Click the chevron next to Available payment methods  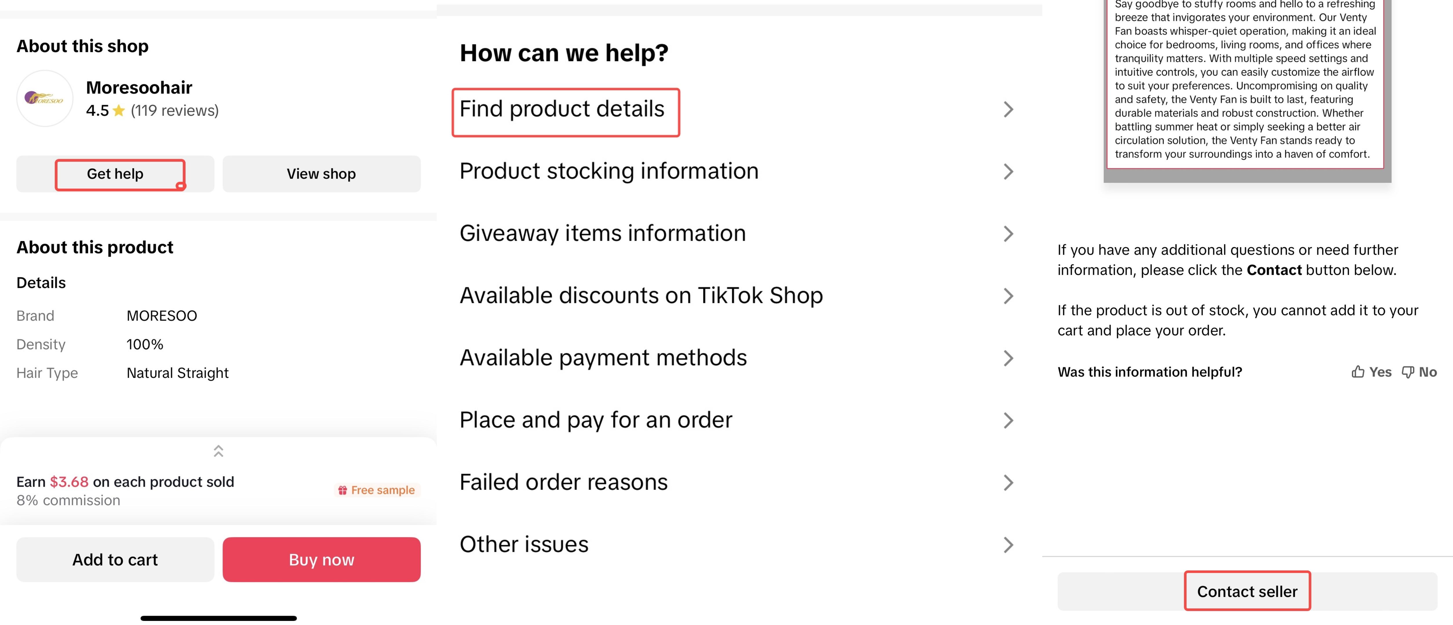[x=1008, y=358]
